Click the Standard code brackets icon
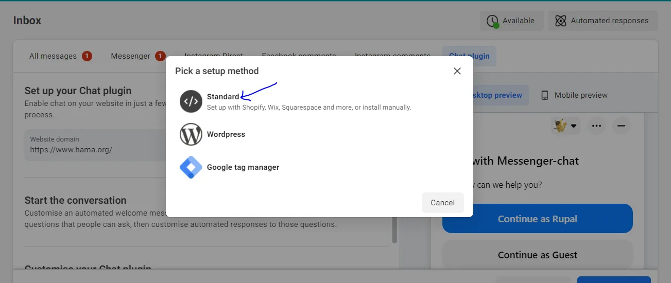671x283 pixels. pos(191,101)
